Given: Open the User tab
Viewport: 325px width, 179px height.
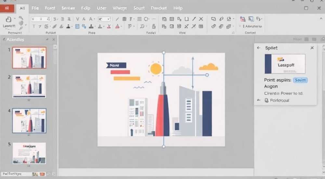Looking at the screenshot, I should [101, 8].
